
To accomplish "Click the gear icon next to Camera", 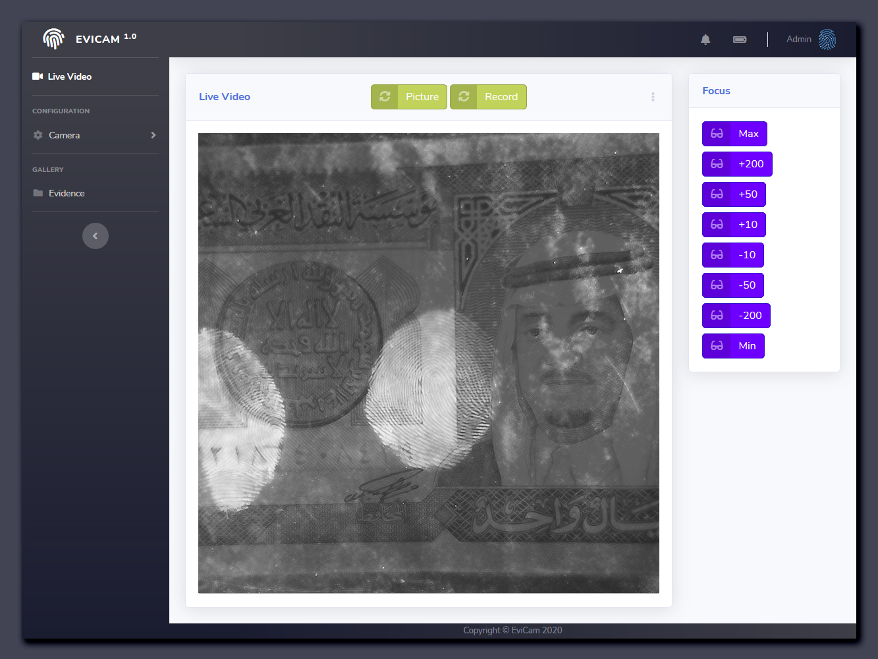I will [x=38, y=135].
